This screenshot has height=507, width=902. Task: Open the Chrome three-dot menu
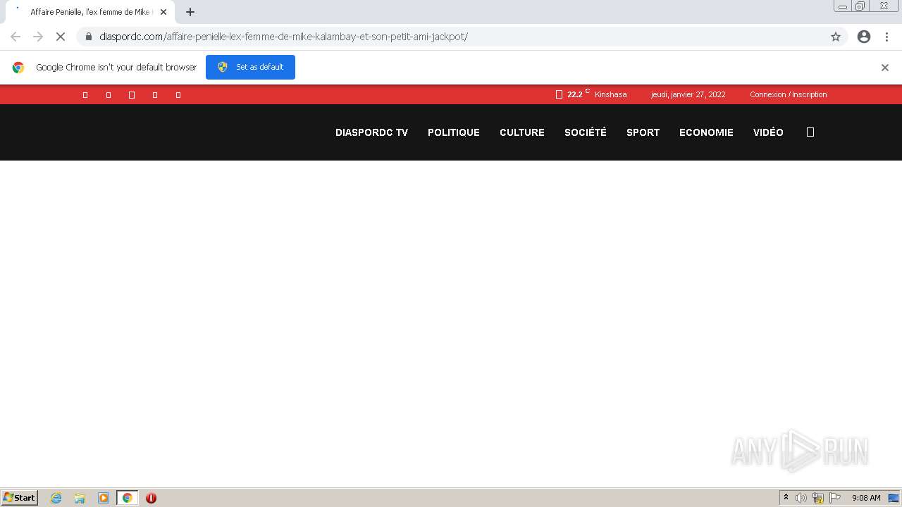886,37
